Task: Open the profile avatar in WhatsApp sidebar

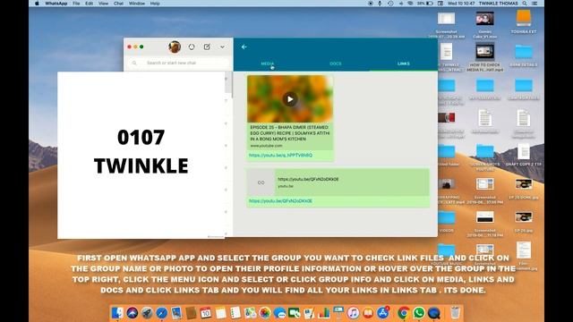Action: 175,47
